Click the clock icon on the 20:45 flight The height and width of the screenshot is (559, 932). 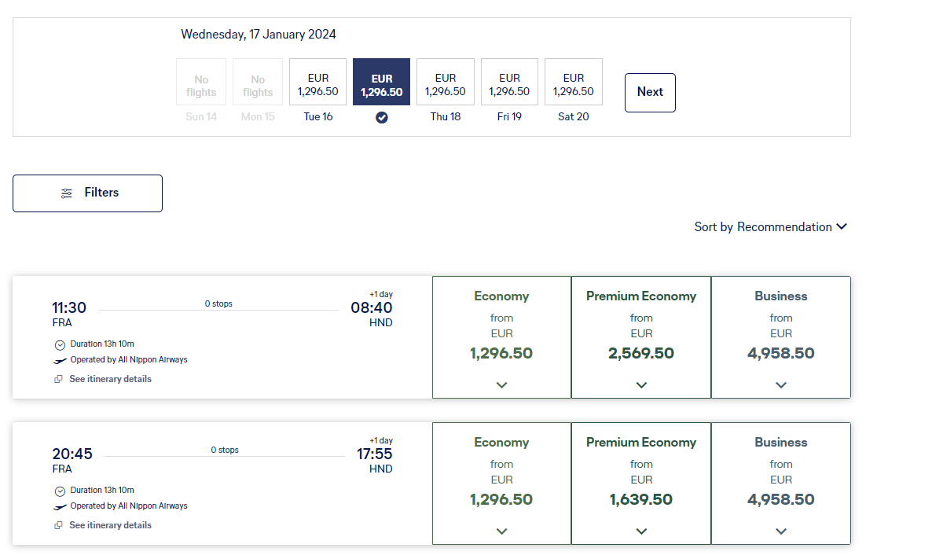pos(60,491)
